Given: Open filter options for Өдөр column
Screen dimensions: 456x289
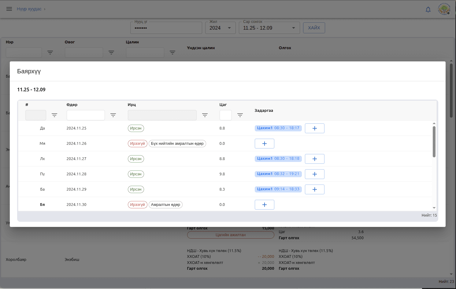Looking at the screenshot, I should 113,115.
